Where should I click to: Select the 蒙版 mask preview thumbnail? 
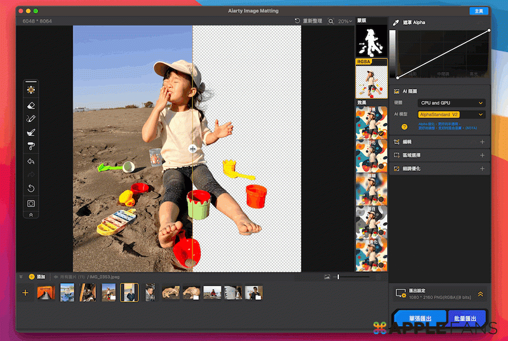coord(370,41)
